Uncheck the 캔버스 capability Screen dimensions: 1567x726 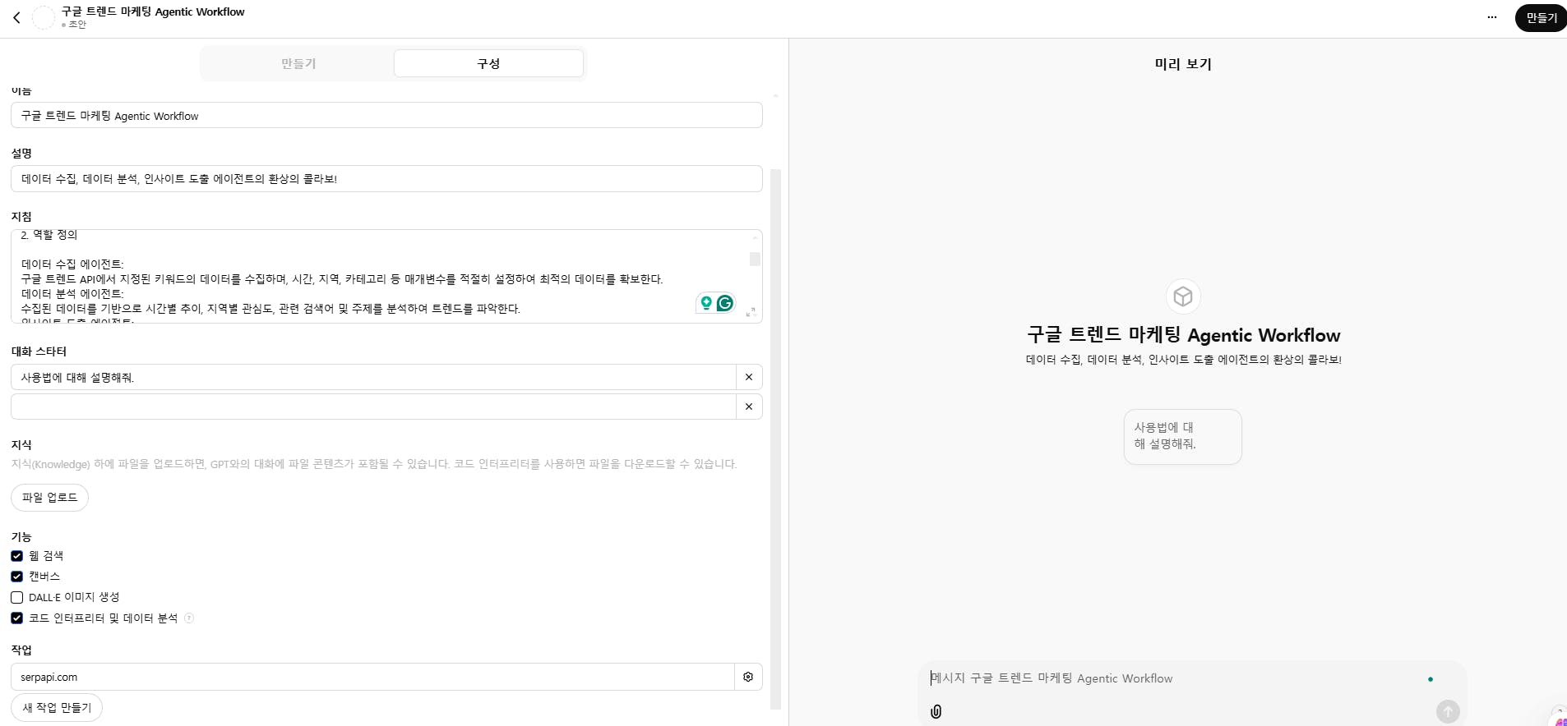point(16,577)
